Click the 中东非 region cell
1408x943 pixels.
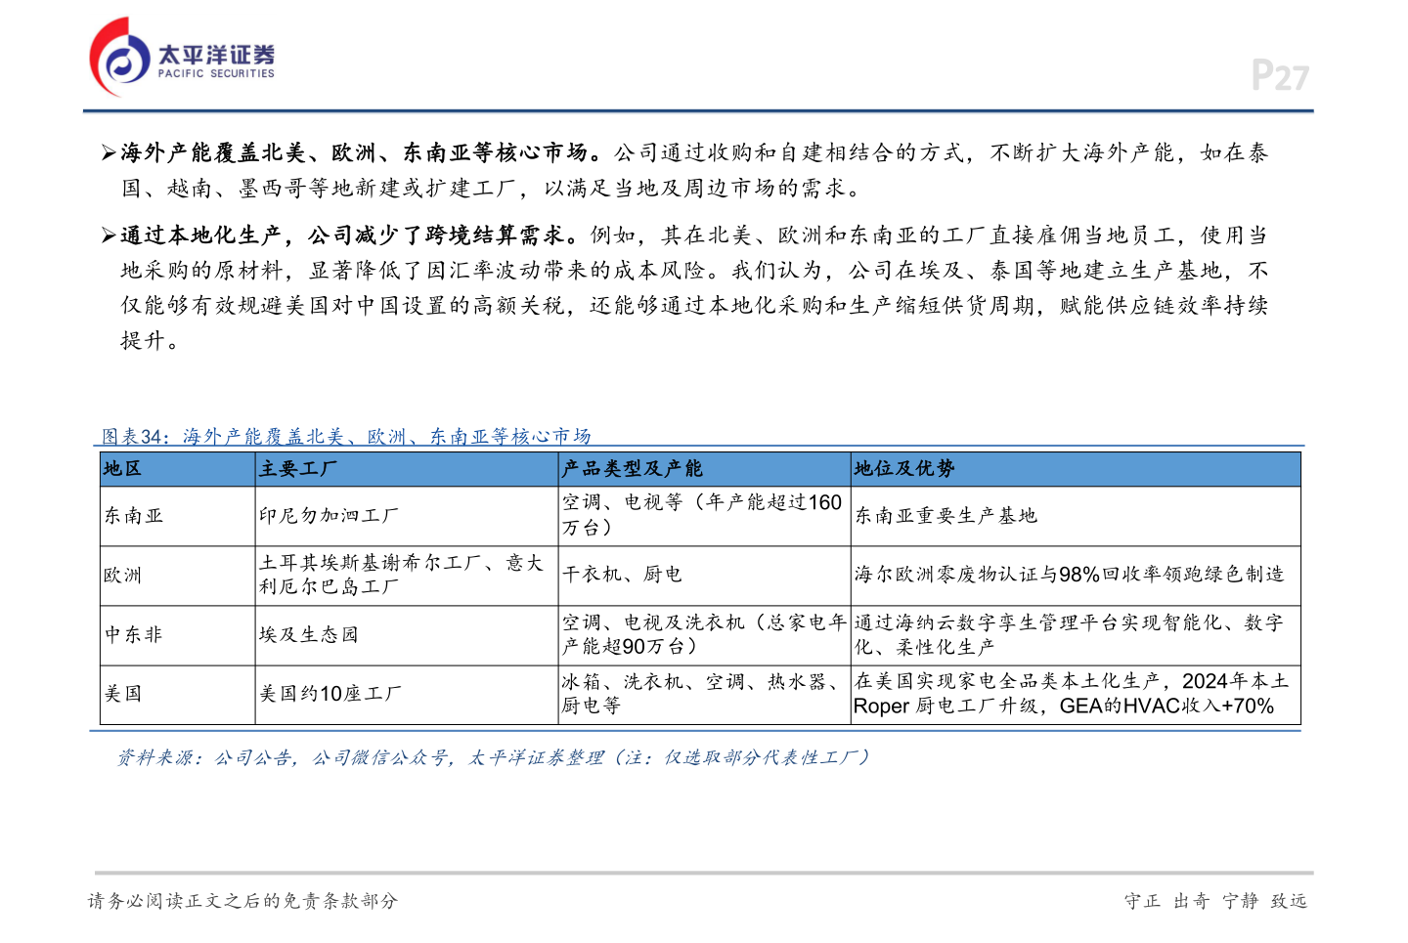[x=134, y=635]
